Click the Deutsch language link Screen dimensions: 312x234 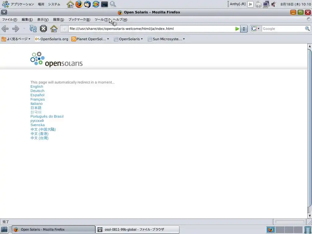(x=37, y=91)
